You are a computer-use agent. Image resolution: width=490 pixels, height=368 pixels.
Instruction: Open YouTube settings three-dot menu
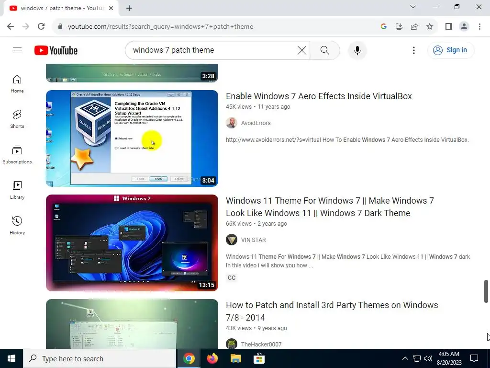tap(414, 50)
